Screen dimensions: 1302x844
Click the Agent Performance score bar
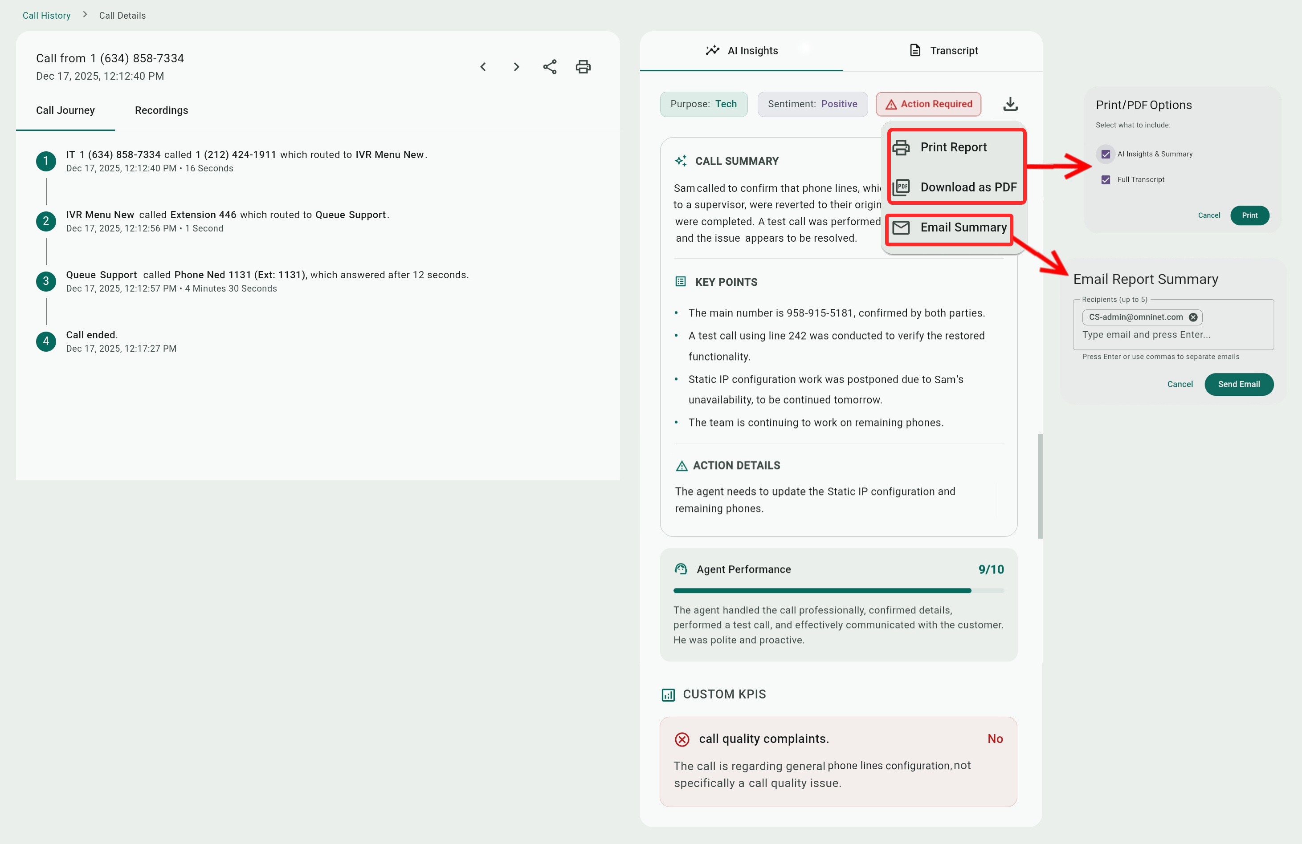(x=838, y=590)
